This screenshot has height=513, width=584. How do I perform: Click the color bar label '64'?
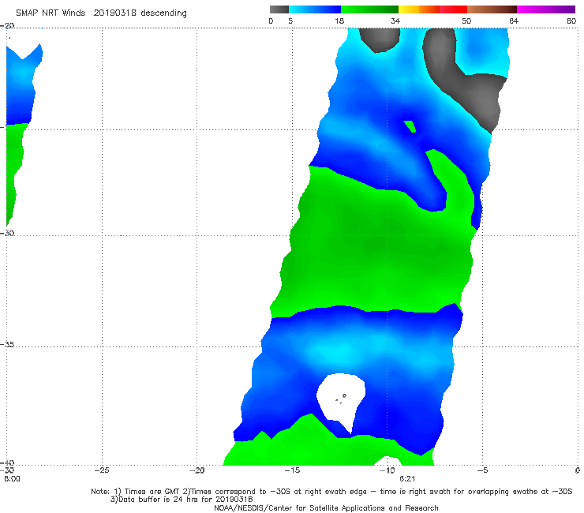click(514, 21)
